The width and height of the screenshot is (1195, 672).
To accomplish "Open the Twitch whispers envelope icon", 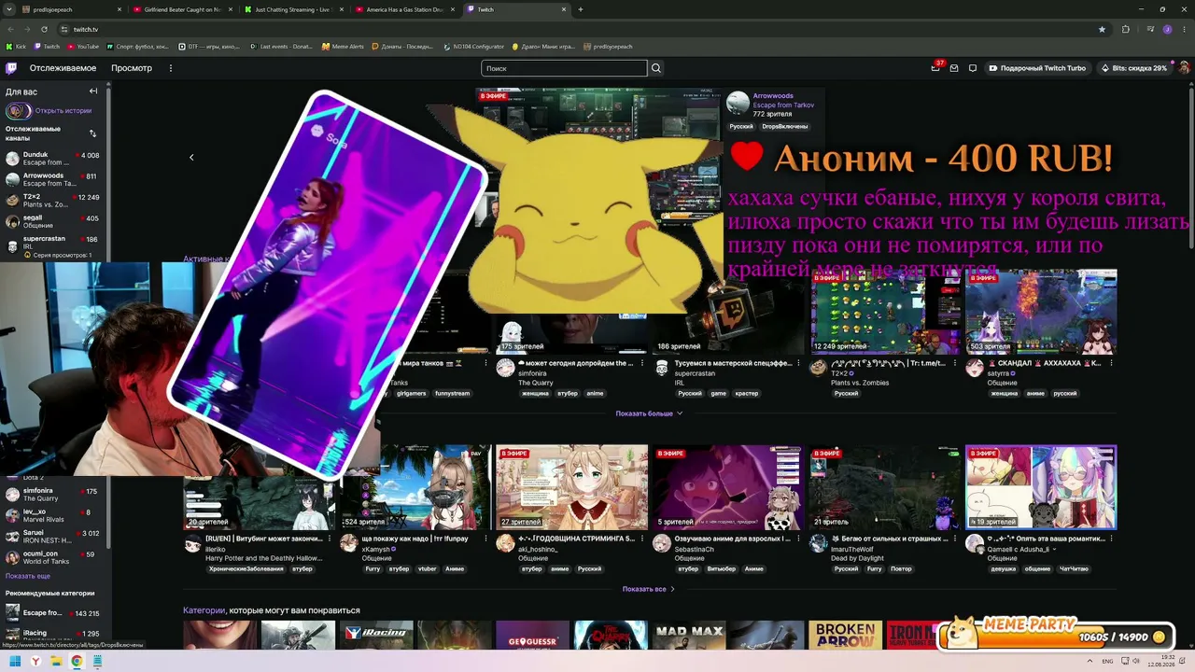I will (x=954, y=68).
